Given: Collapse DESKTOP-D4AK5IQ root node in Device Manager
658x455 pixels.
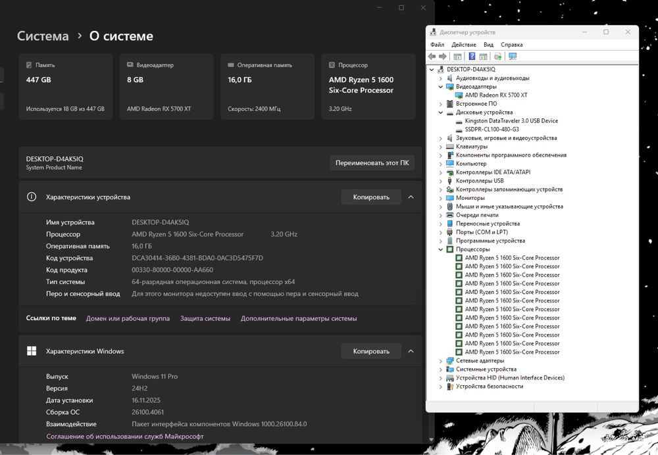Looking at the screenshot, I should pos(432,70).
